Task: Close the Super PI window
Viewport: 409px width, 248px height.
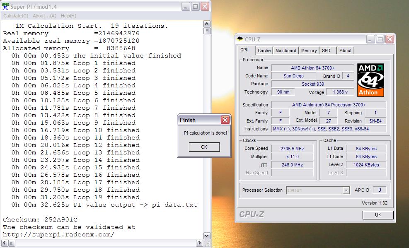Action: (205, 7)
